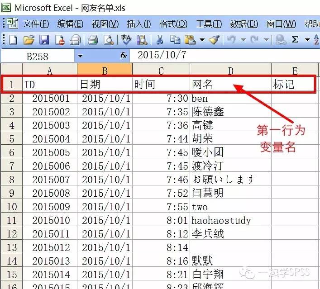320x289 pixels.
Task: Click the Undo arrow icon
Action: click(231, 39)
